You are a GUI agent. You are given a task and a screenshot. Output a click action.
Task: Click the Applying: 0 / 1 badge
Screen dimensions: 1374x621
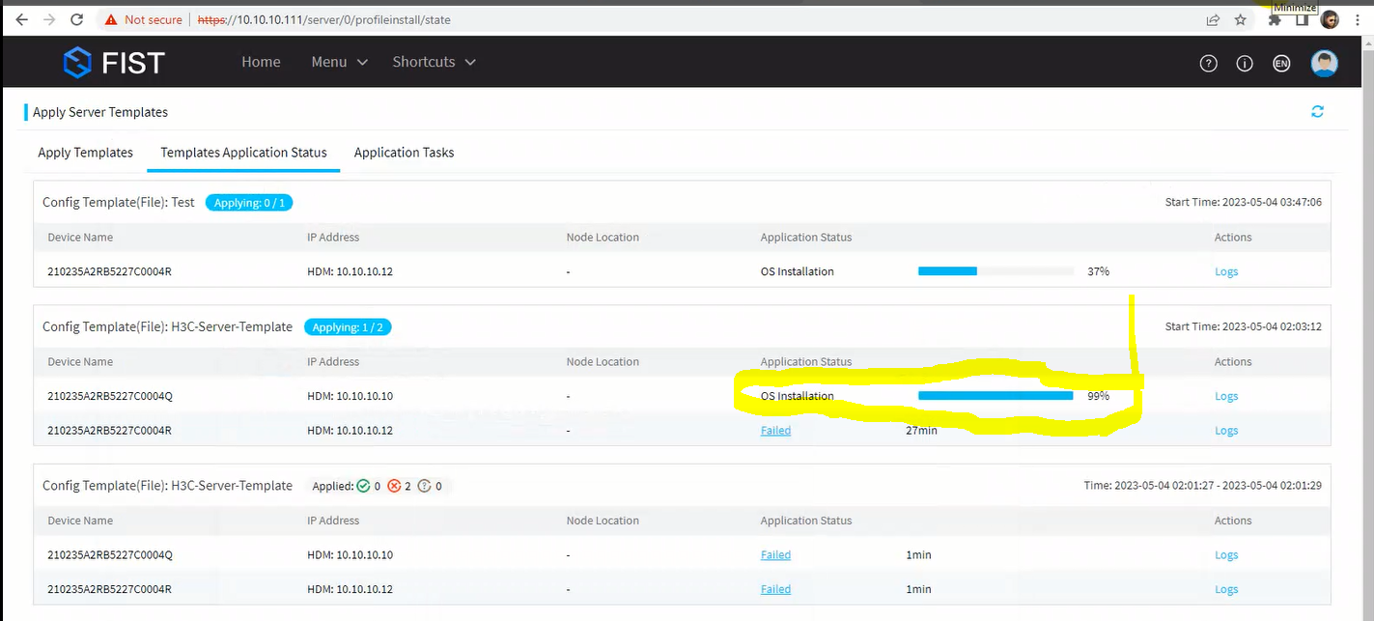tap(250, 203)
